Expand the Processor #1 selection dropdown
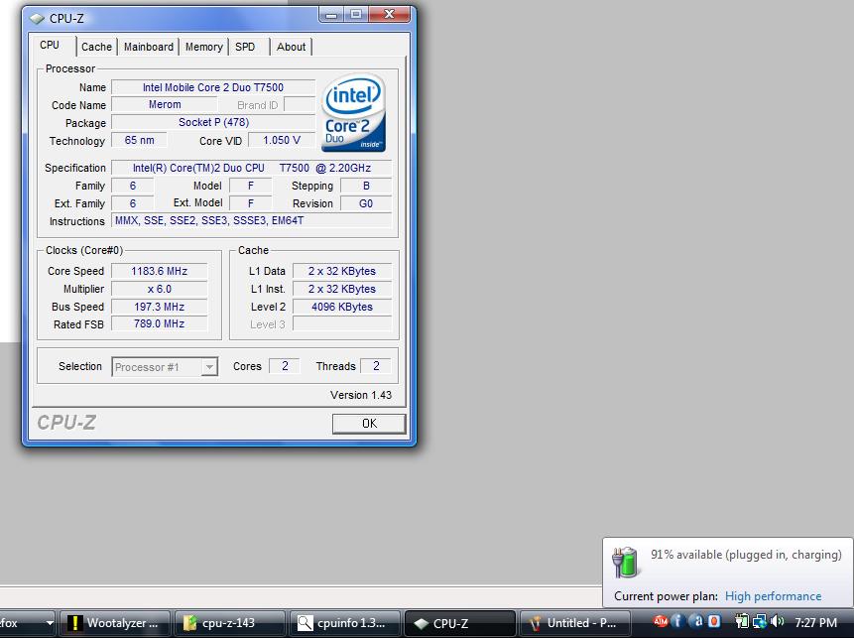 [209, 367]
